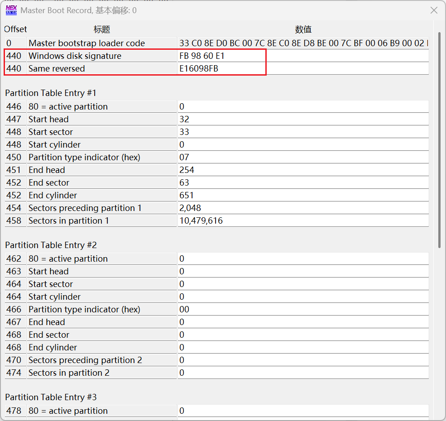
Task: Select Entry #3 active partition value field
Action: (x=302, y=411)
